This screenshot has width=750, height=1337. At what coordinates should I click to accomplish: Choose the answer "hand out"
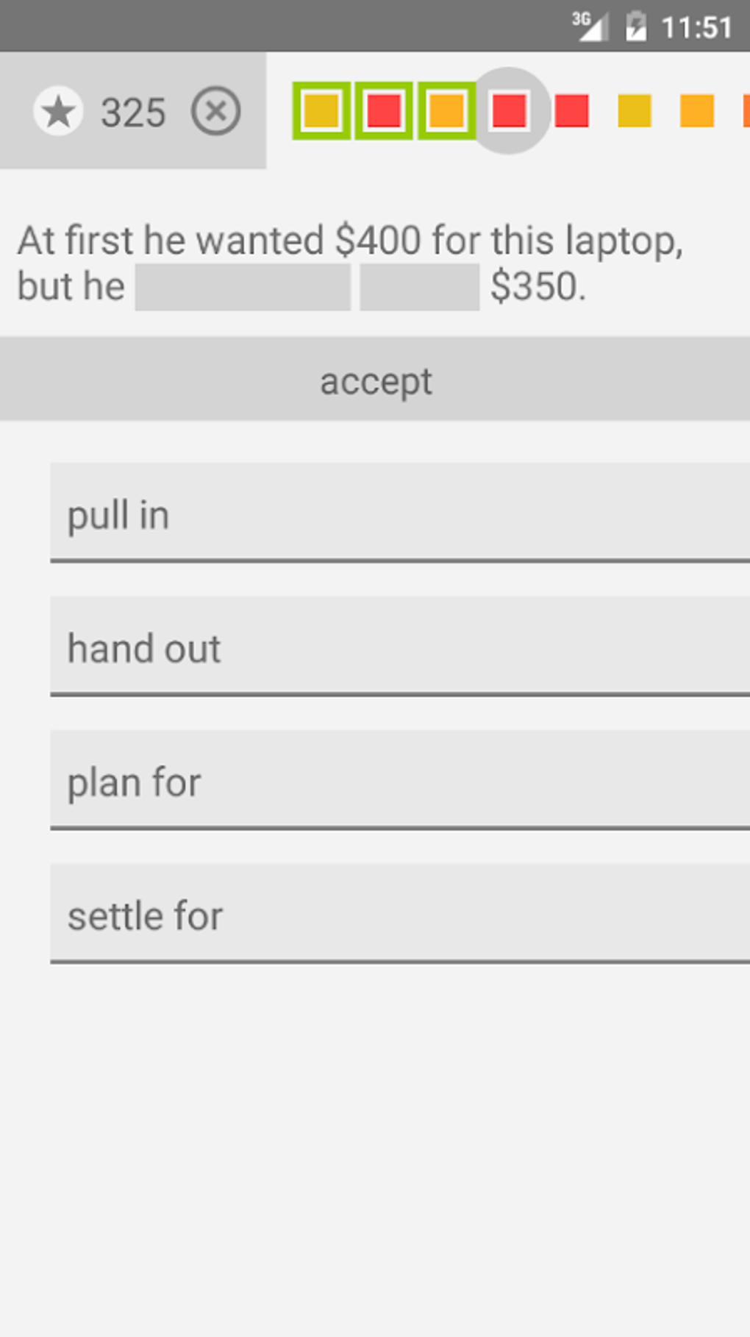400,647
